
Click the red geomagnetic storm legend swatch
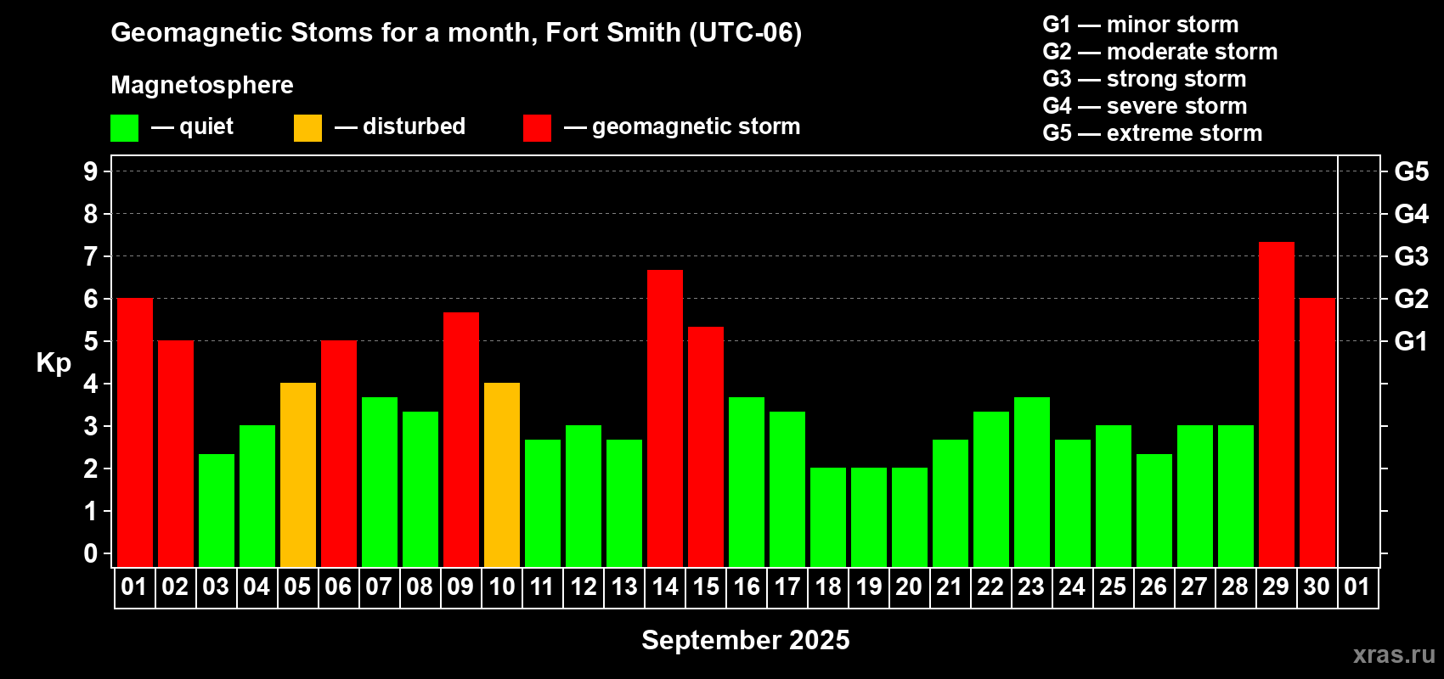point(537,128)
